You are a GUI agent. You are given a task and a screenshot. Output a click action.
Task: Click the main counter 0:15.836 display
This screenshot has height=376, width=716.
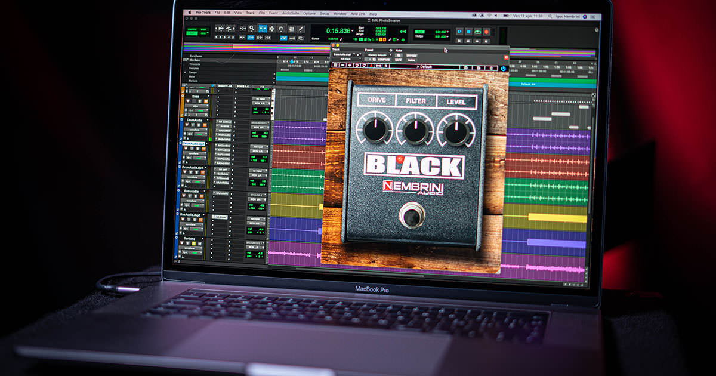click(338, 31)
